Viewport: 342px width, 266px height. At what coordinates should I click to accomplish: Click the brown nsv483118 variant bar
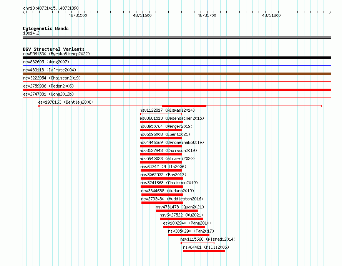click(177, 74)
